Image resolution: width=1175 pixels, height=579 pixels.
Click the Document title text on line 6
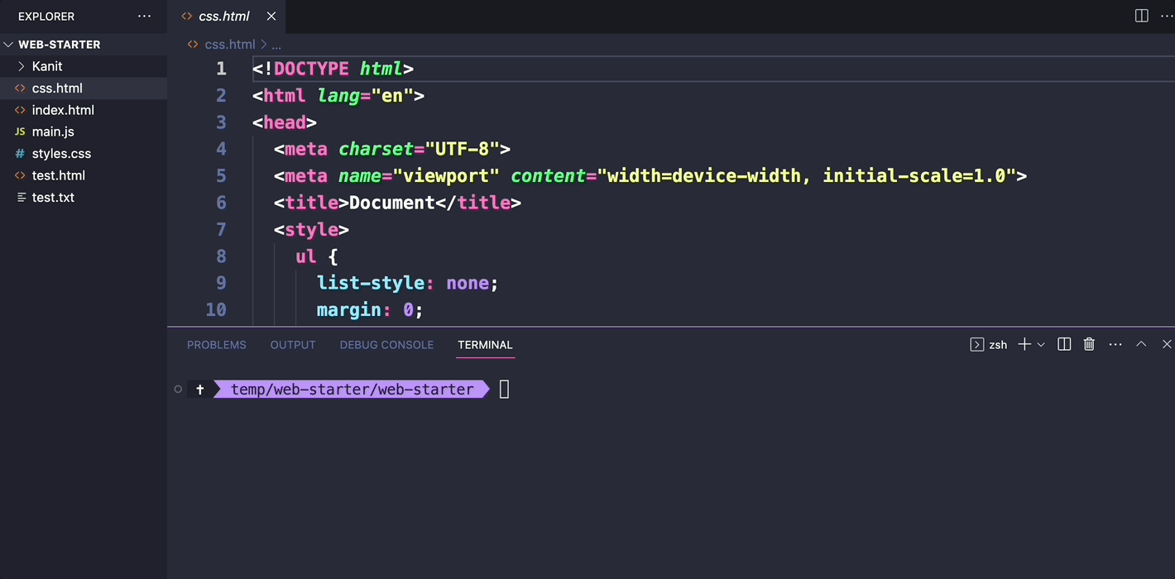click(x=392, y=203)
